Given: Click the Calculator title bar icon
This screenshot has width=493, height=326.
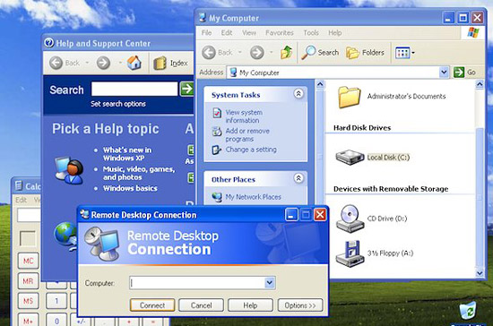Looking at the screenshot, I should (19, 186).
